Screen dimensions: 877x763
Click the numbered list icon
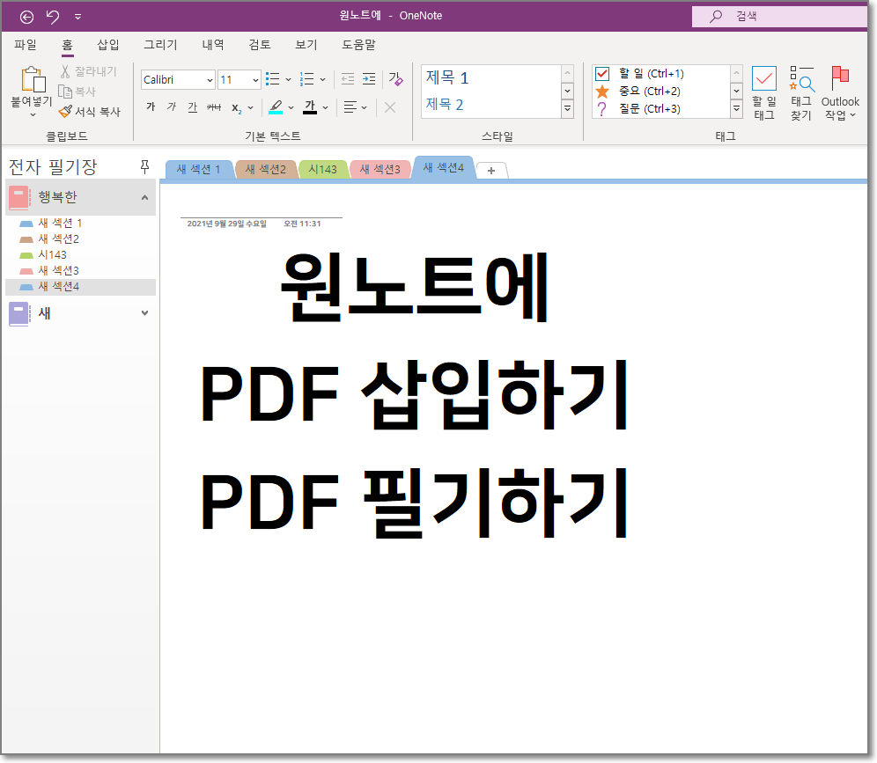(307, 79)
